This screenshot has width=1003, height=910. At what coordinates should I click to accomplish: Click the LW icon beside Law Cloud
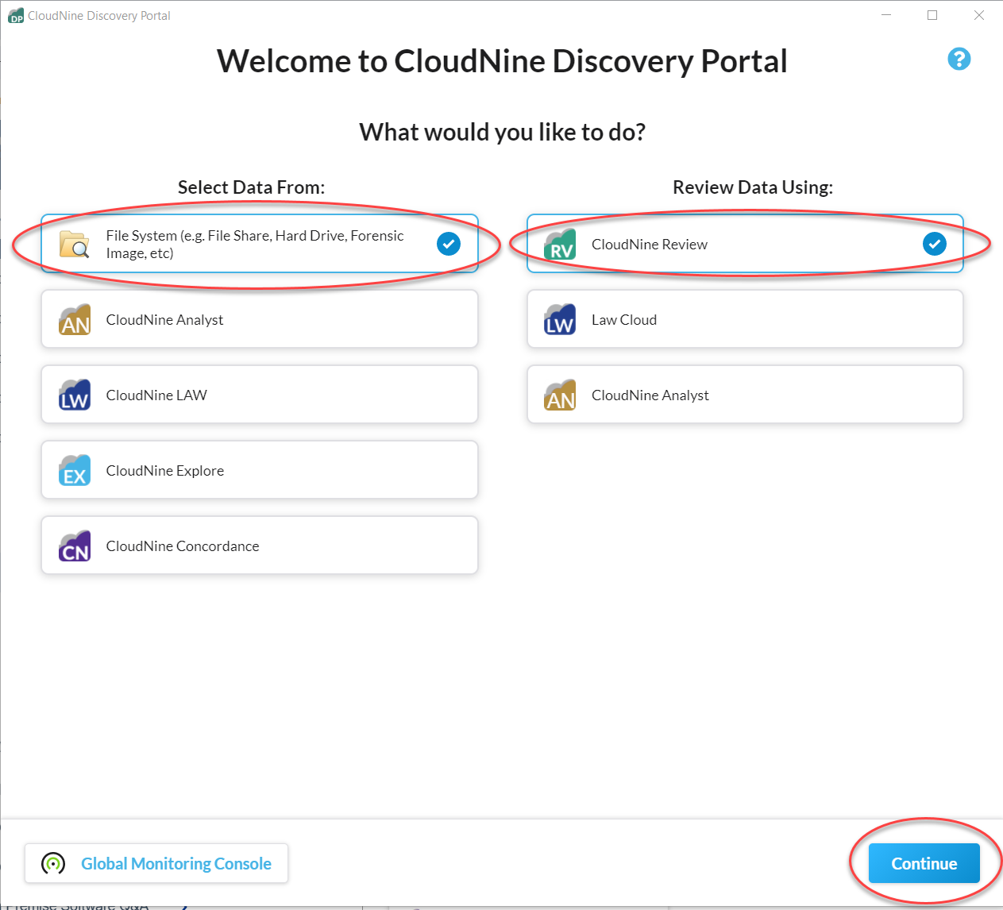pos(560,319)
